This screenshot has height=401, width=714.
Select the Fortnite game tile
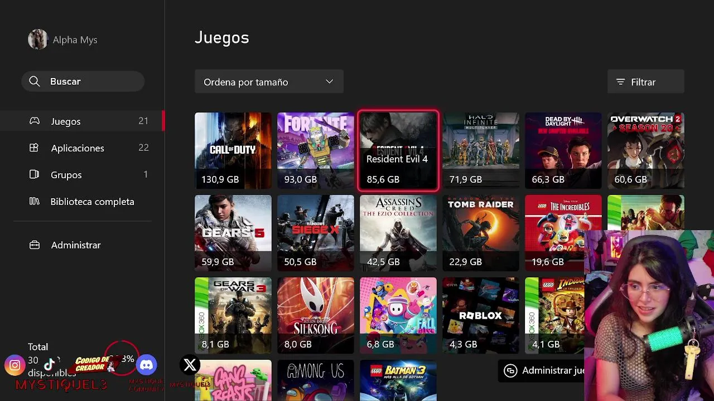click(316, 150)
